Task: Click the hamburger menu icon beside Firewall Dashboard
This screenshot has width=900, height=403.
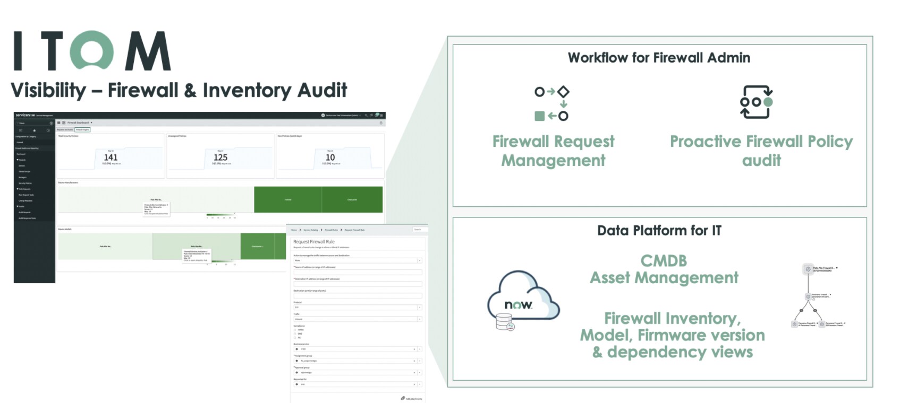Action: click(59, 122)
